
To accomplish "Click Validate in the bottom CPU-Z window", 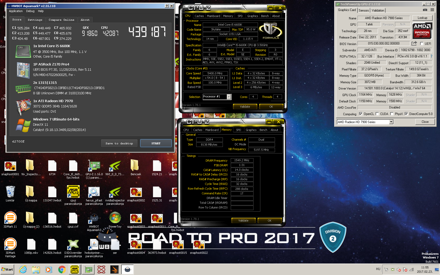I will point(243,221).
